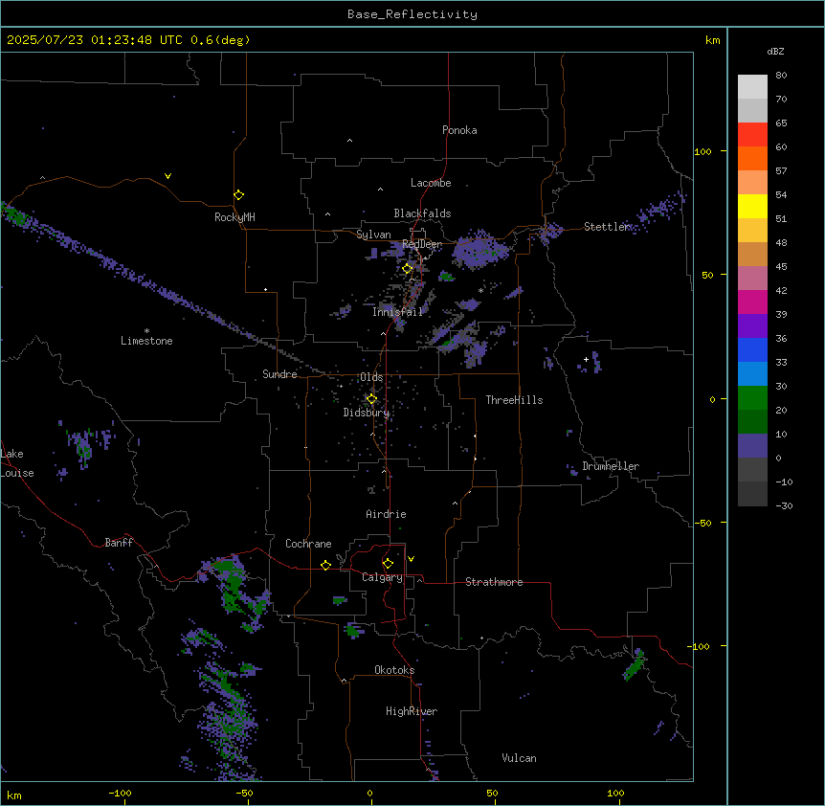Click the -30 value on the dBZ legend
Image resolution: width=825 pixels, height=806 pixels.
[x=784, y=505]
